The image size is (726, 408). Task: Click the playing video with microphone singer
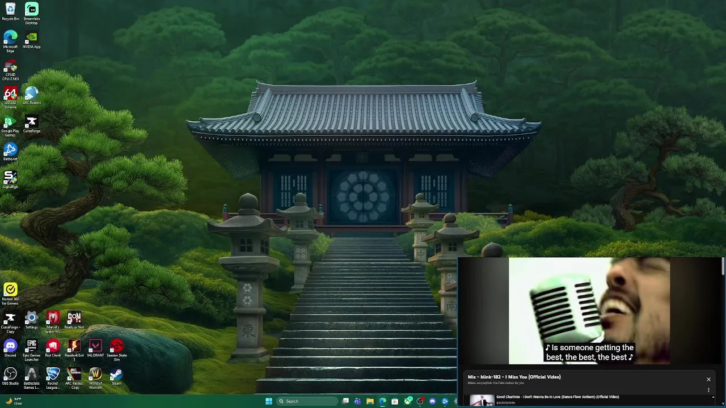pos(589,311)
